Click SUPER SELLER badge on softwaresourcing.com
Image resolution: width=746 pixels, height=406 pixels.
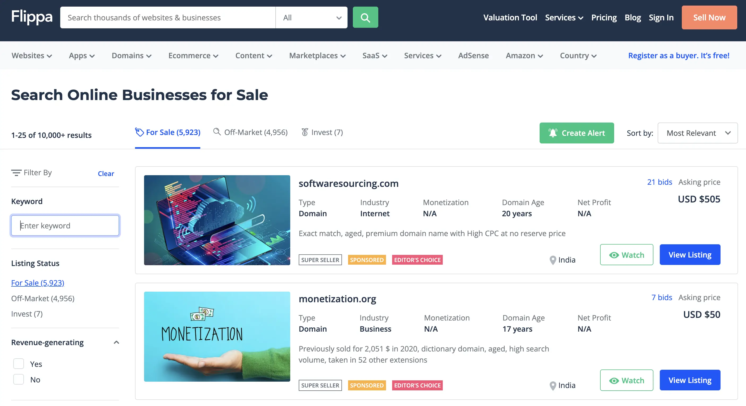[x=320, y=260]
